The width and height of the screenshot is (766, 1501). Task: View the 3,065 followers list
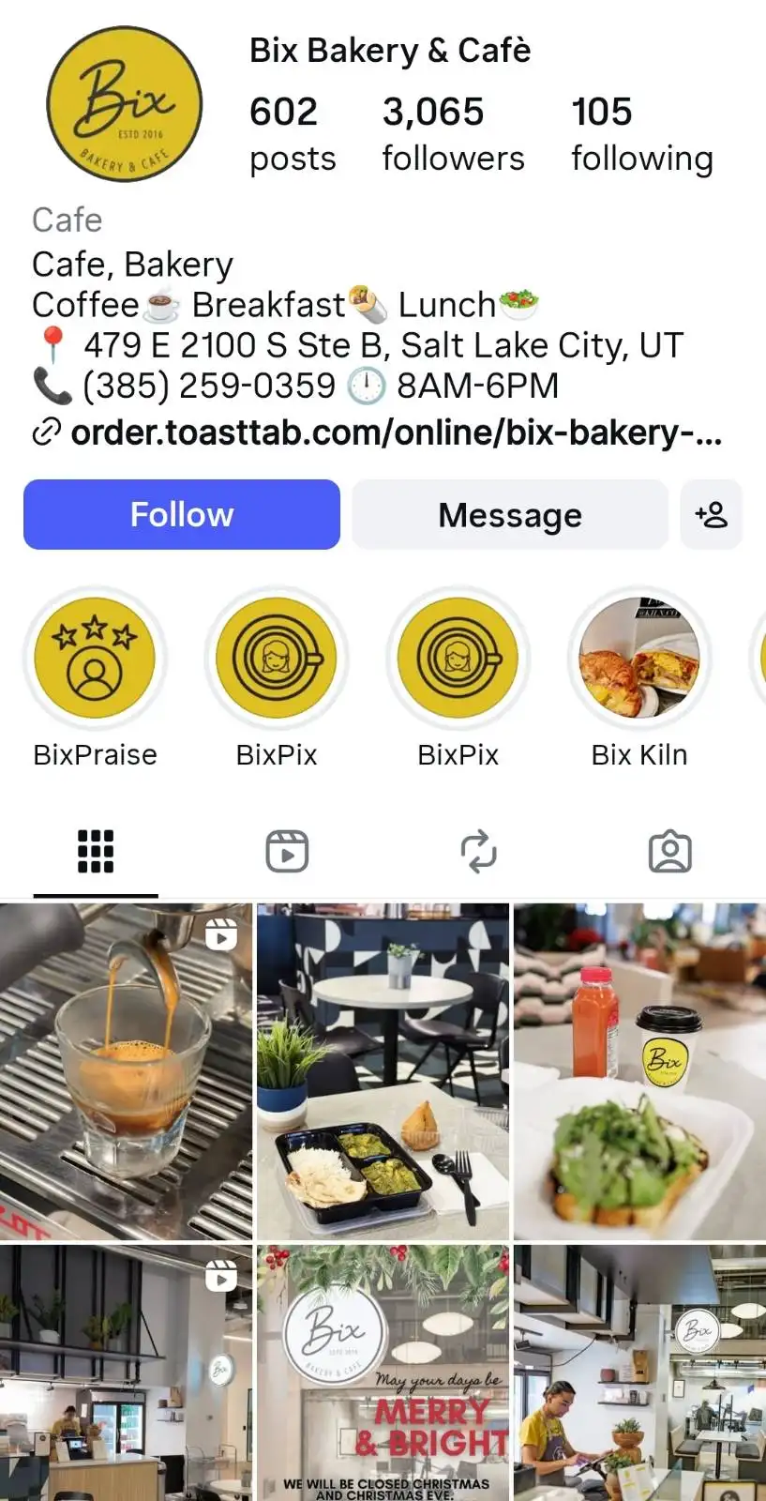coord(453,134)
